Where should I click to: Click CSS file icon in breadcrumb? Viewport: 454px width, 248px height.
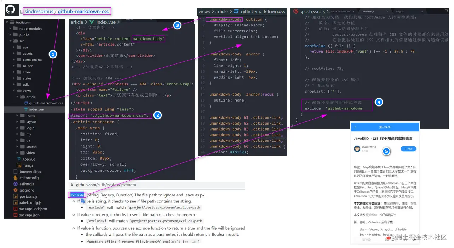point(236,11)
